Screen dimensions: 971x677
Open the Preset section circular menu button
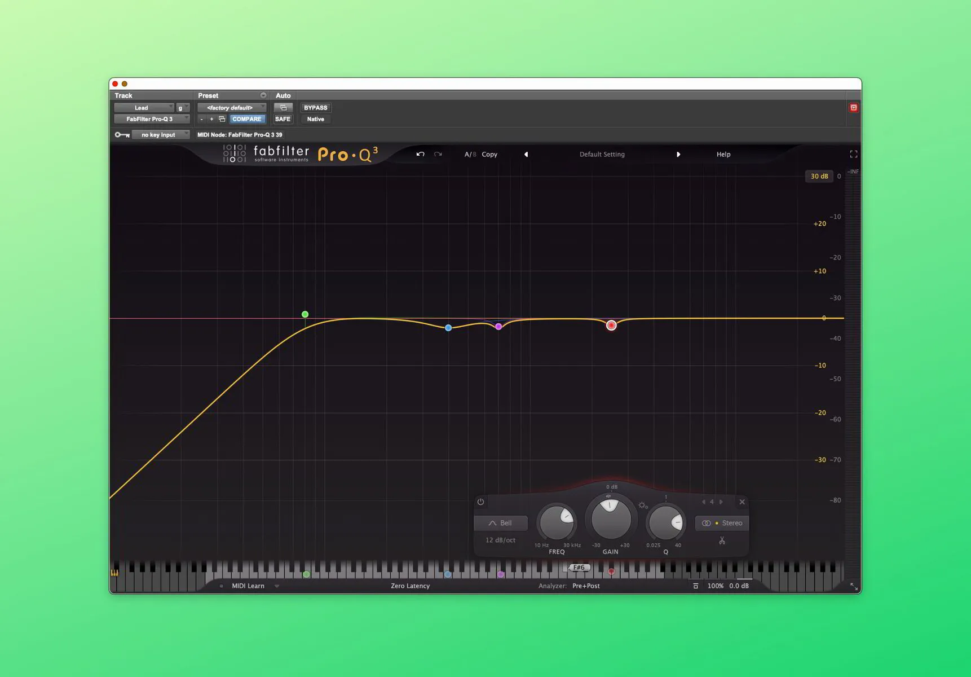click(263, 95)
